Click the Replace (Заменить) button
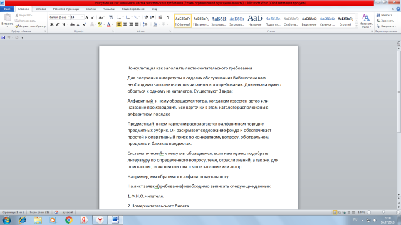The width and height of the screenshot is (401, 225). point(385,21)
